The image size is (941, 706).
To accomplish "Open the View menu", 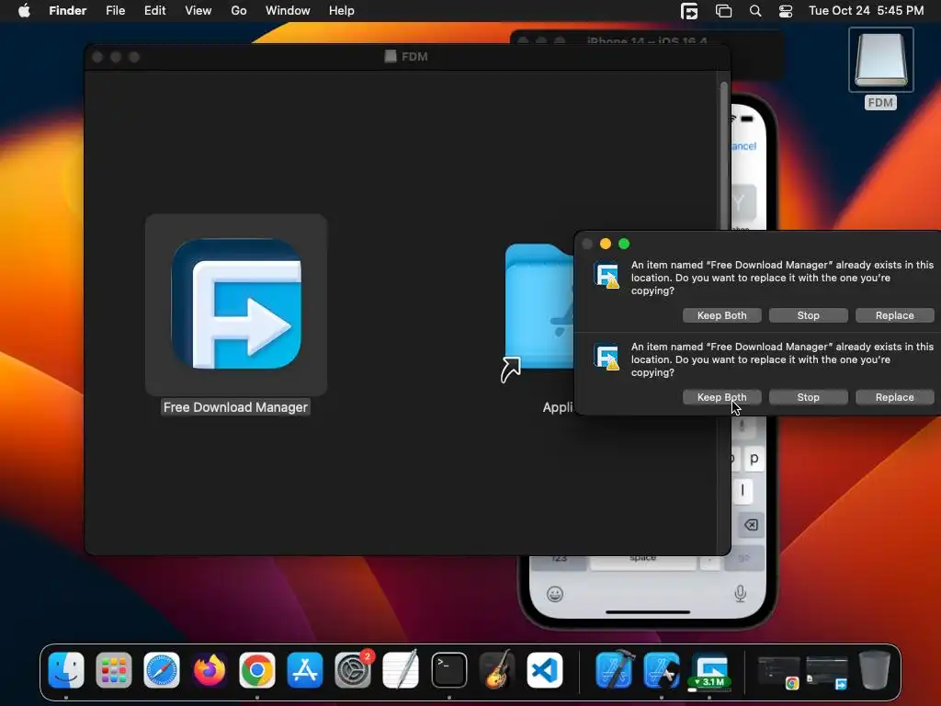I will (x=198, y=11).
